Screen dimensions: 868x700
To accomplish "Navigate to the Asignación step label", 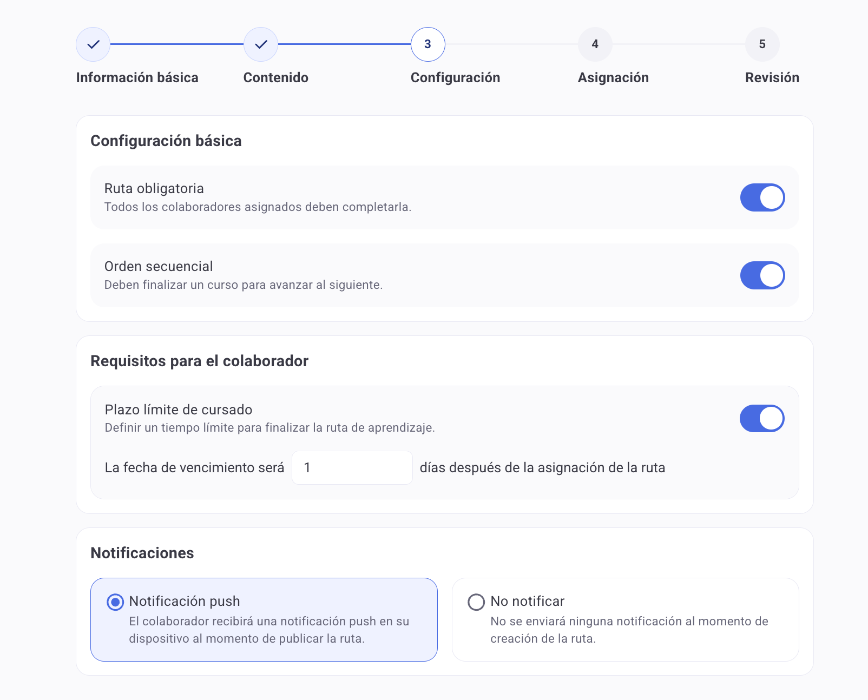I will [613, 78].
